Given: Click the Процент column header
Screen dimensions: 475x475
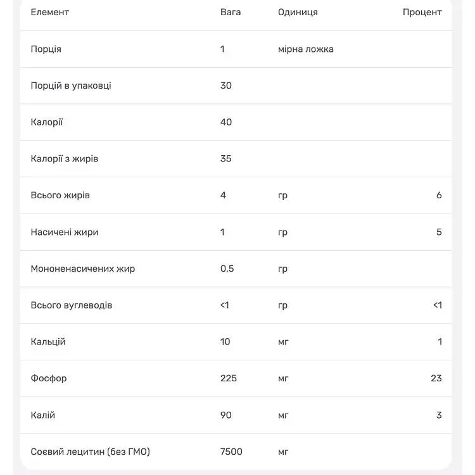Looking at the screenshot, I should (x=422, y=13).
